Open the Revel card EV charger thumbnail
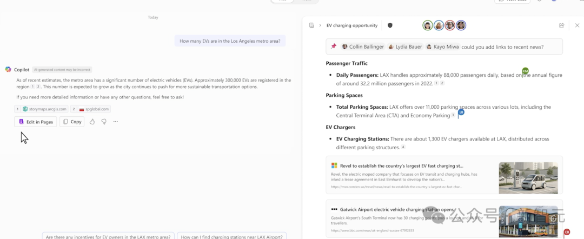This screenshot has height=239, width=584. [528, 178]
